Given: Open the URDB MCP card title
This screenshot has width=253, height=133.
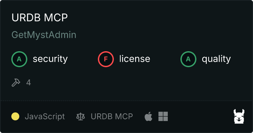Looking at the screenshot, I should 40,17.
